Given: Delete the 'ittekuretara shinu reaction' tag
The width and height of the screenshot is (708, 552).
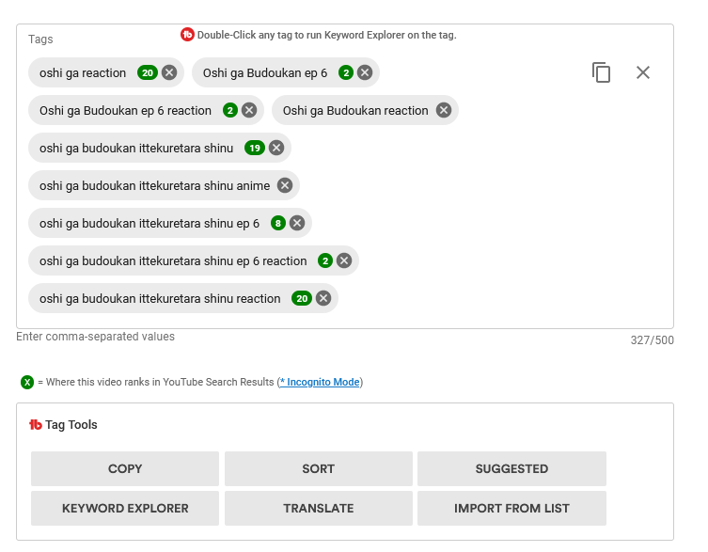Looking at the screenshot, I should (323, 298).
